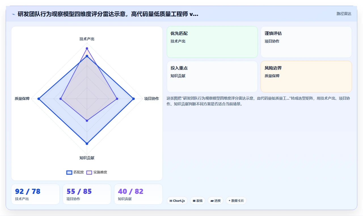Click the 知识贡献 radar axis label
This screenshot has width=363, height=216.
(87, 158)
